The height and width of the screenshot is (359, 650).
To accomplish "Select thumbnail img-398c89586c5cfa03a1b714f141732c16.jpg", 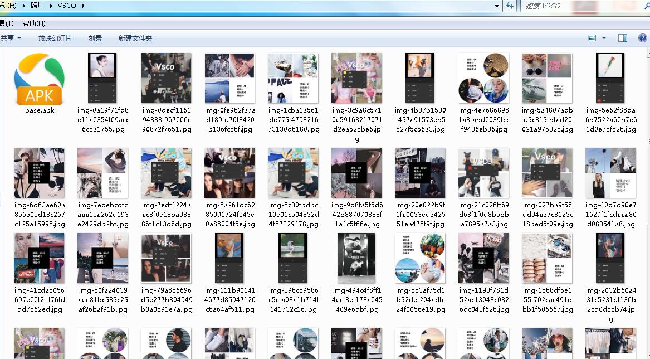I will (x=293, y=258).
